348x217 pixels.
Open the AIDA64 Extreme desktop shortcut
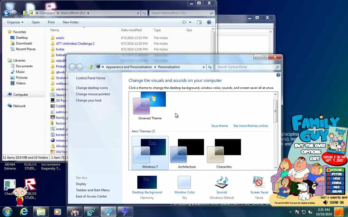click(x=10, y=166)
